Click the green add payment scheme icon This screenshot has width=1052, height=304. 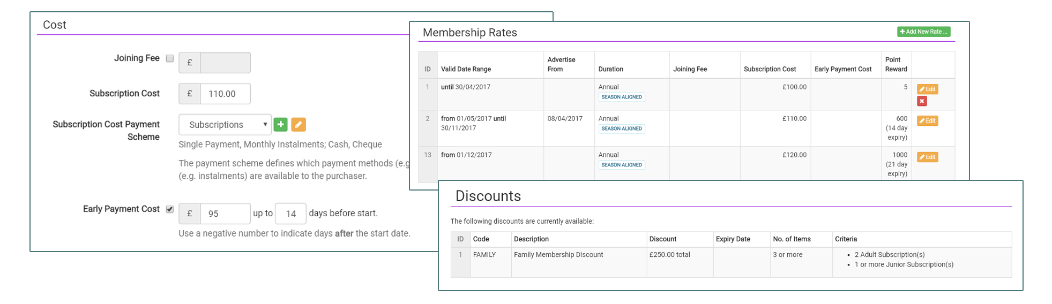280,125
